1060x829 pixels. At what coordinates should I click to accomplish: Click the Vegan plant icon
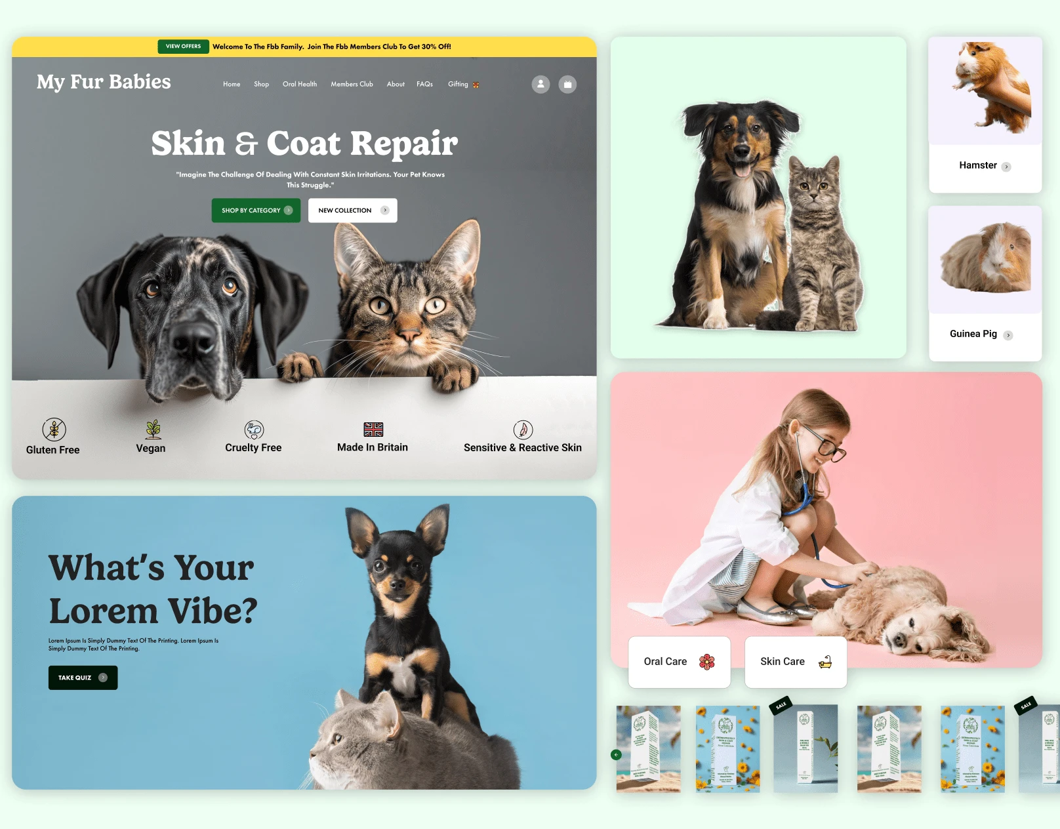tap(153, 430)
